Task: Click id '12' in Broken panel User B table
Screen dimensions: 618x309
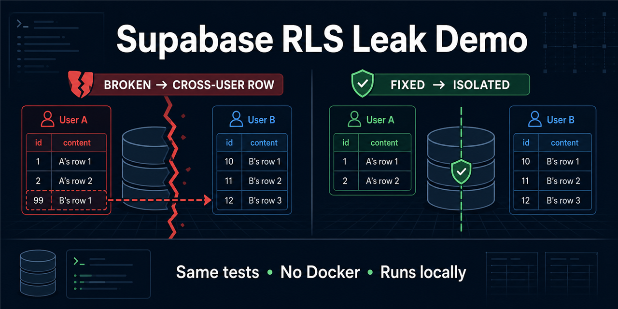Action: (x=229, y=200)
